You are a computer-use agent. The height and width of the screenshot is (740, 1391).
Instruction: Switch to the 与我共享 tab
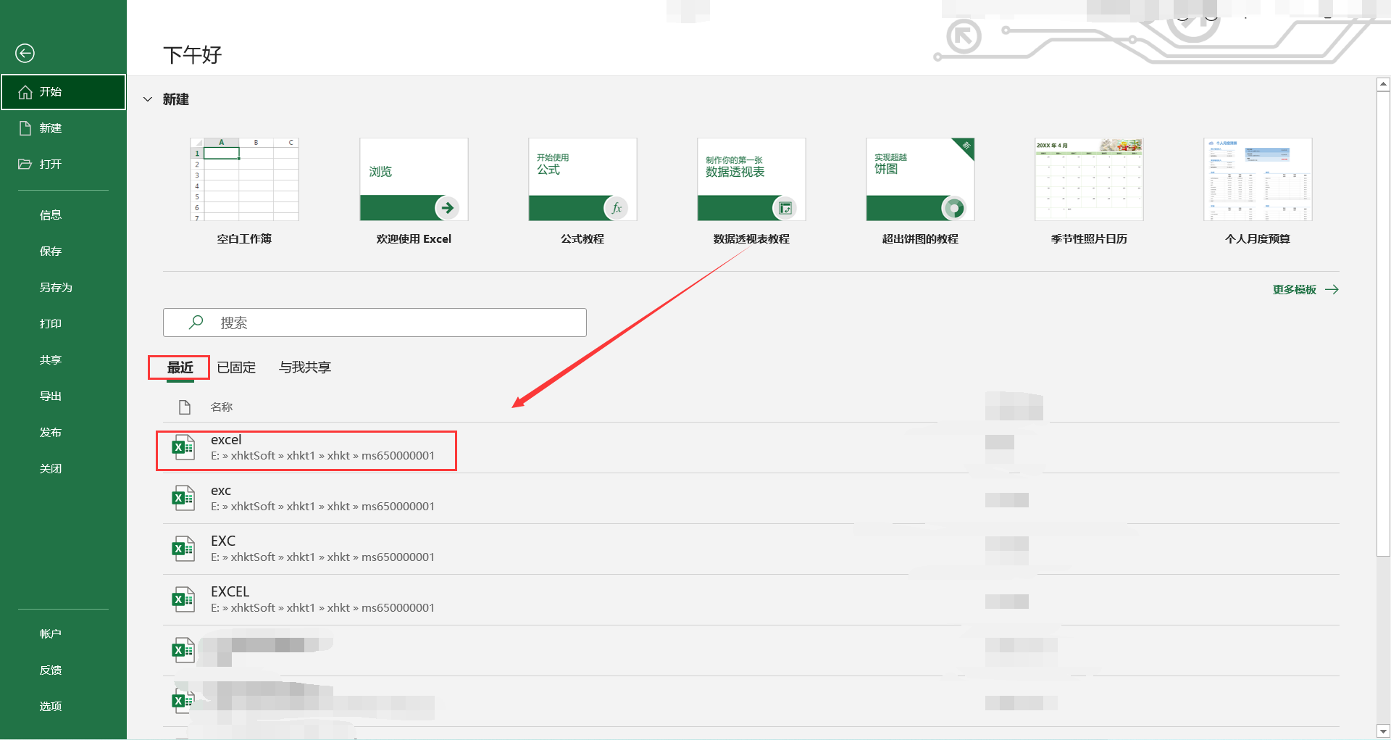pos(305,367)
